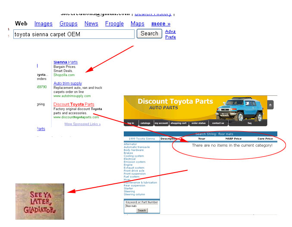
Task: Open the 'contact us' nav tab
Action: [218, 123]
